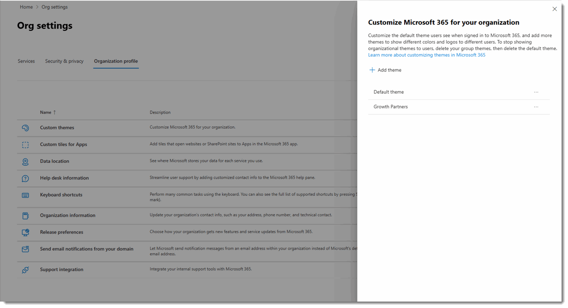Click the Description column header
Viewport: 568px width, 308px height.
coord(160,112)
